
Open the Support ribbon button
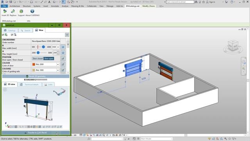[x=21, y=13]
